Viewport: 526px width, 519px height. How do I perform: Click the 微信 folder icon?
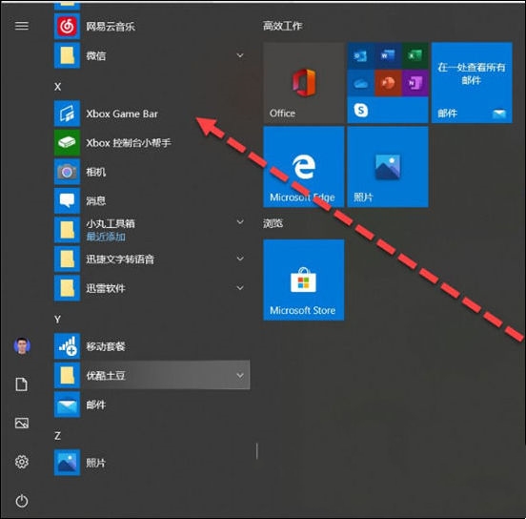coord(67,55)
